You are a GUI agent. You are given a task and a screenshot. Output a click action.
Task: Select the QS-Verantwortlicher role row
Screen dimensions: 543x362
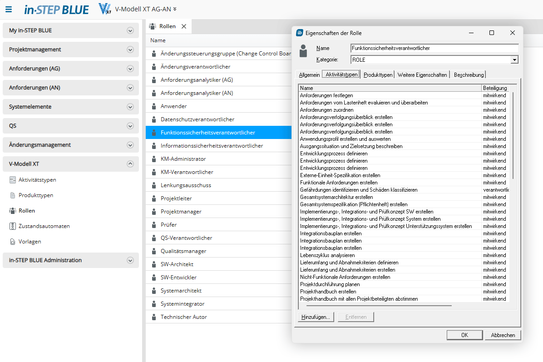(186, 238)
